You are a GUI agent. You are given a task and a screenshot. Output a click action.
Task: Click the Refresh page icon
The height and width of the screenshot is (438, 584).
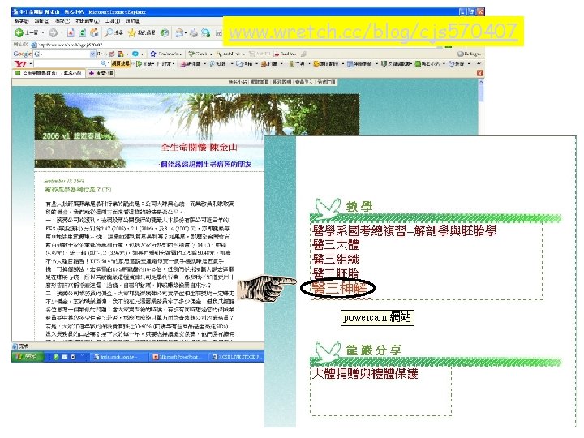82,32
